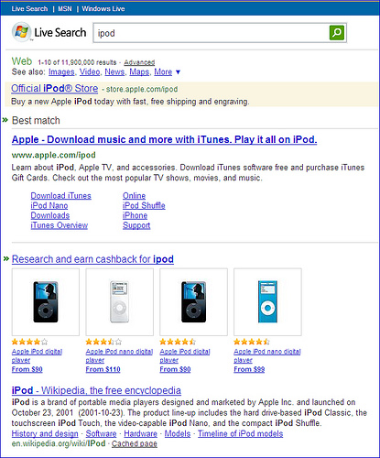Viewport: 380px width, 458px height.
Task: Switch to Windows Live in top bar
Action: tap(103, 9)
